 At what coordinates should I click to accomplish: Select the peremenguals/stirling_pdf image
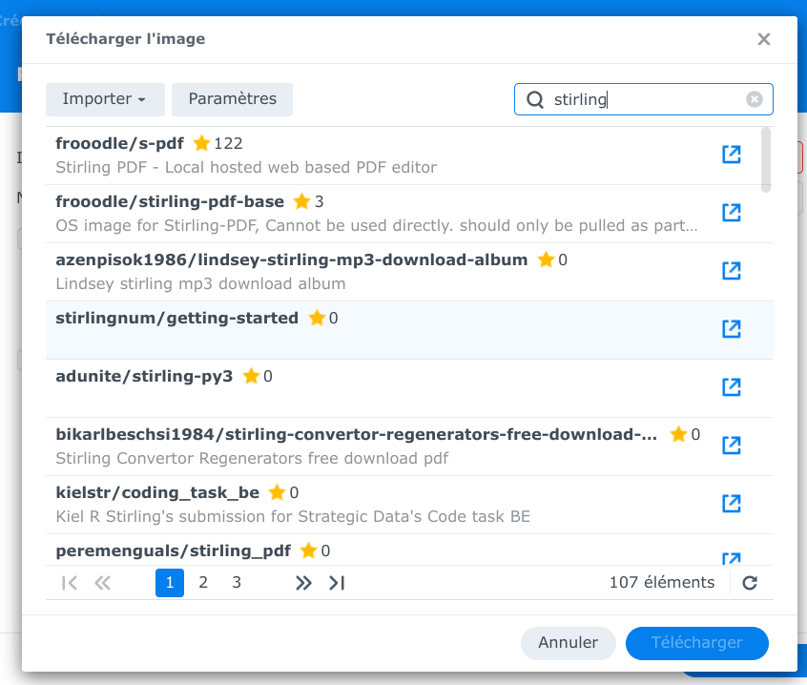point(409,550)
